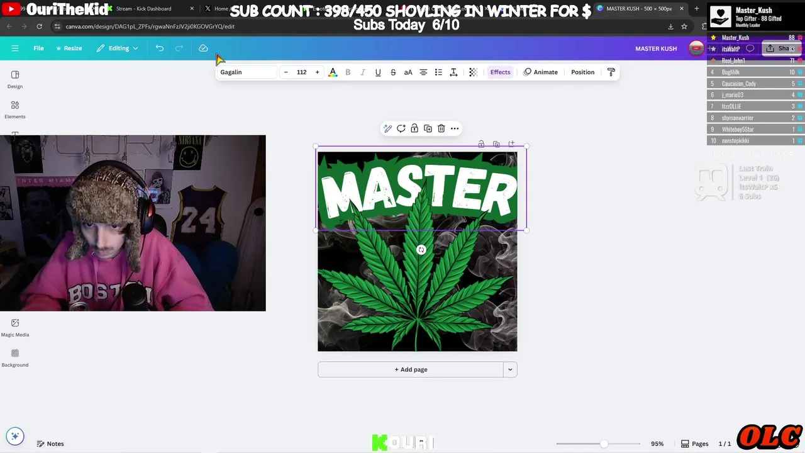
Task: Add a comment from floating toolbar
Action: click(x=401, y=128)
